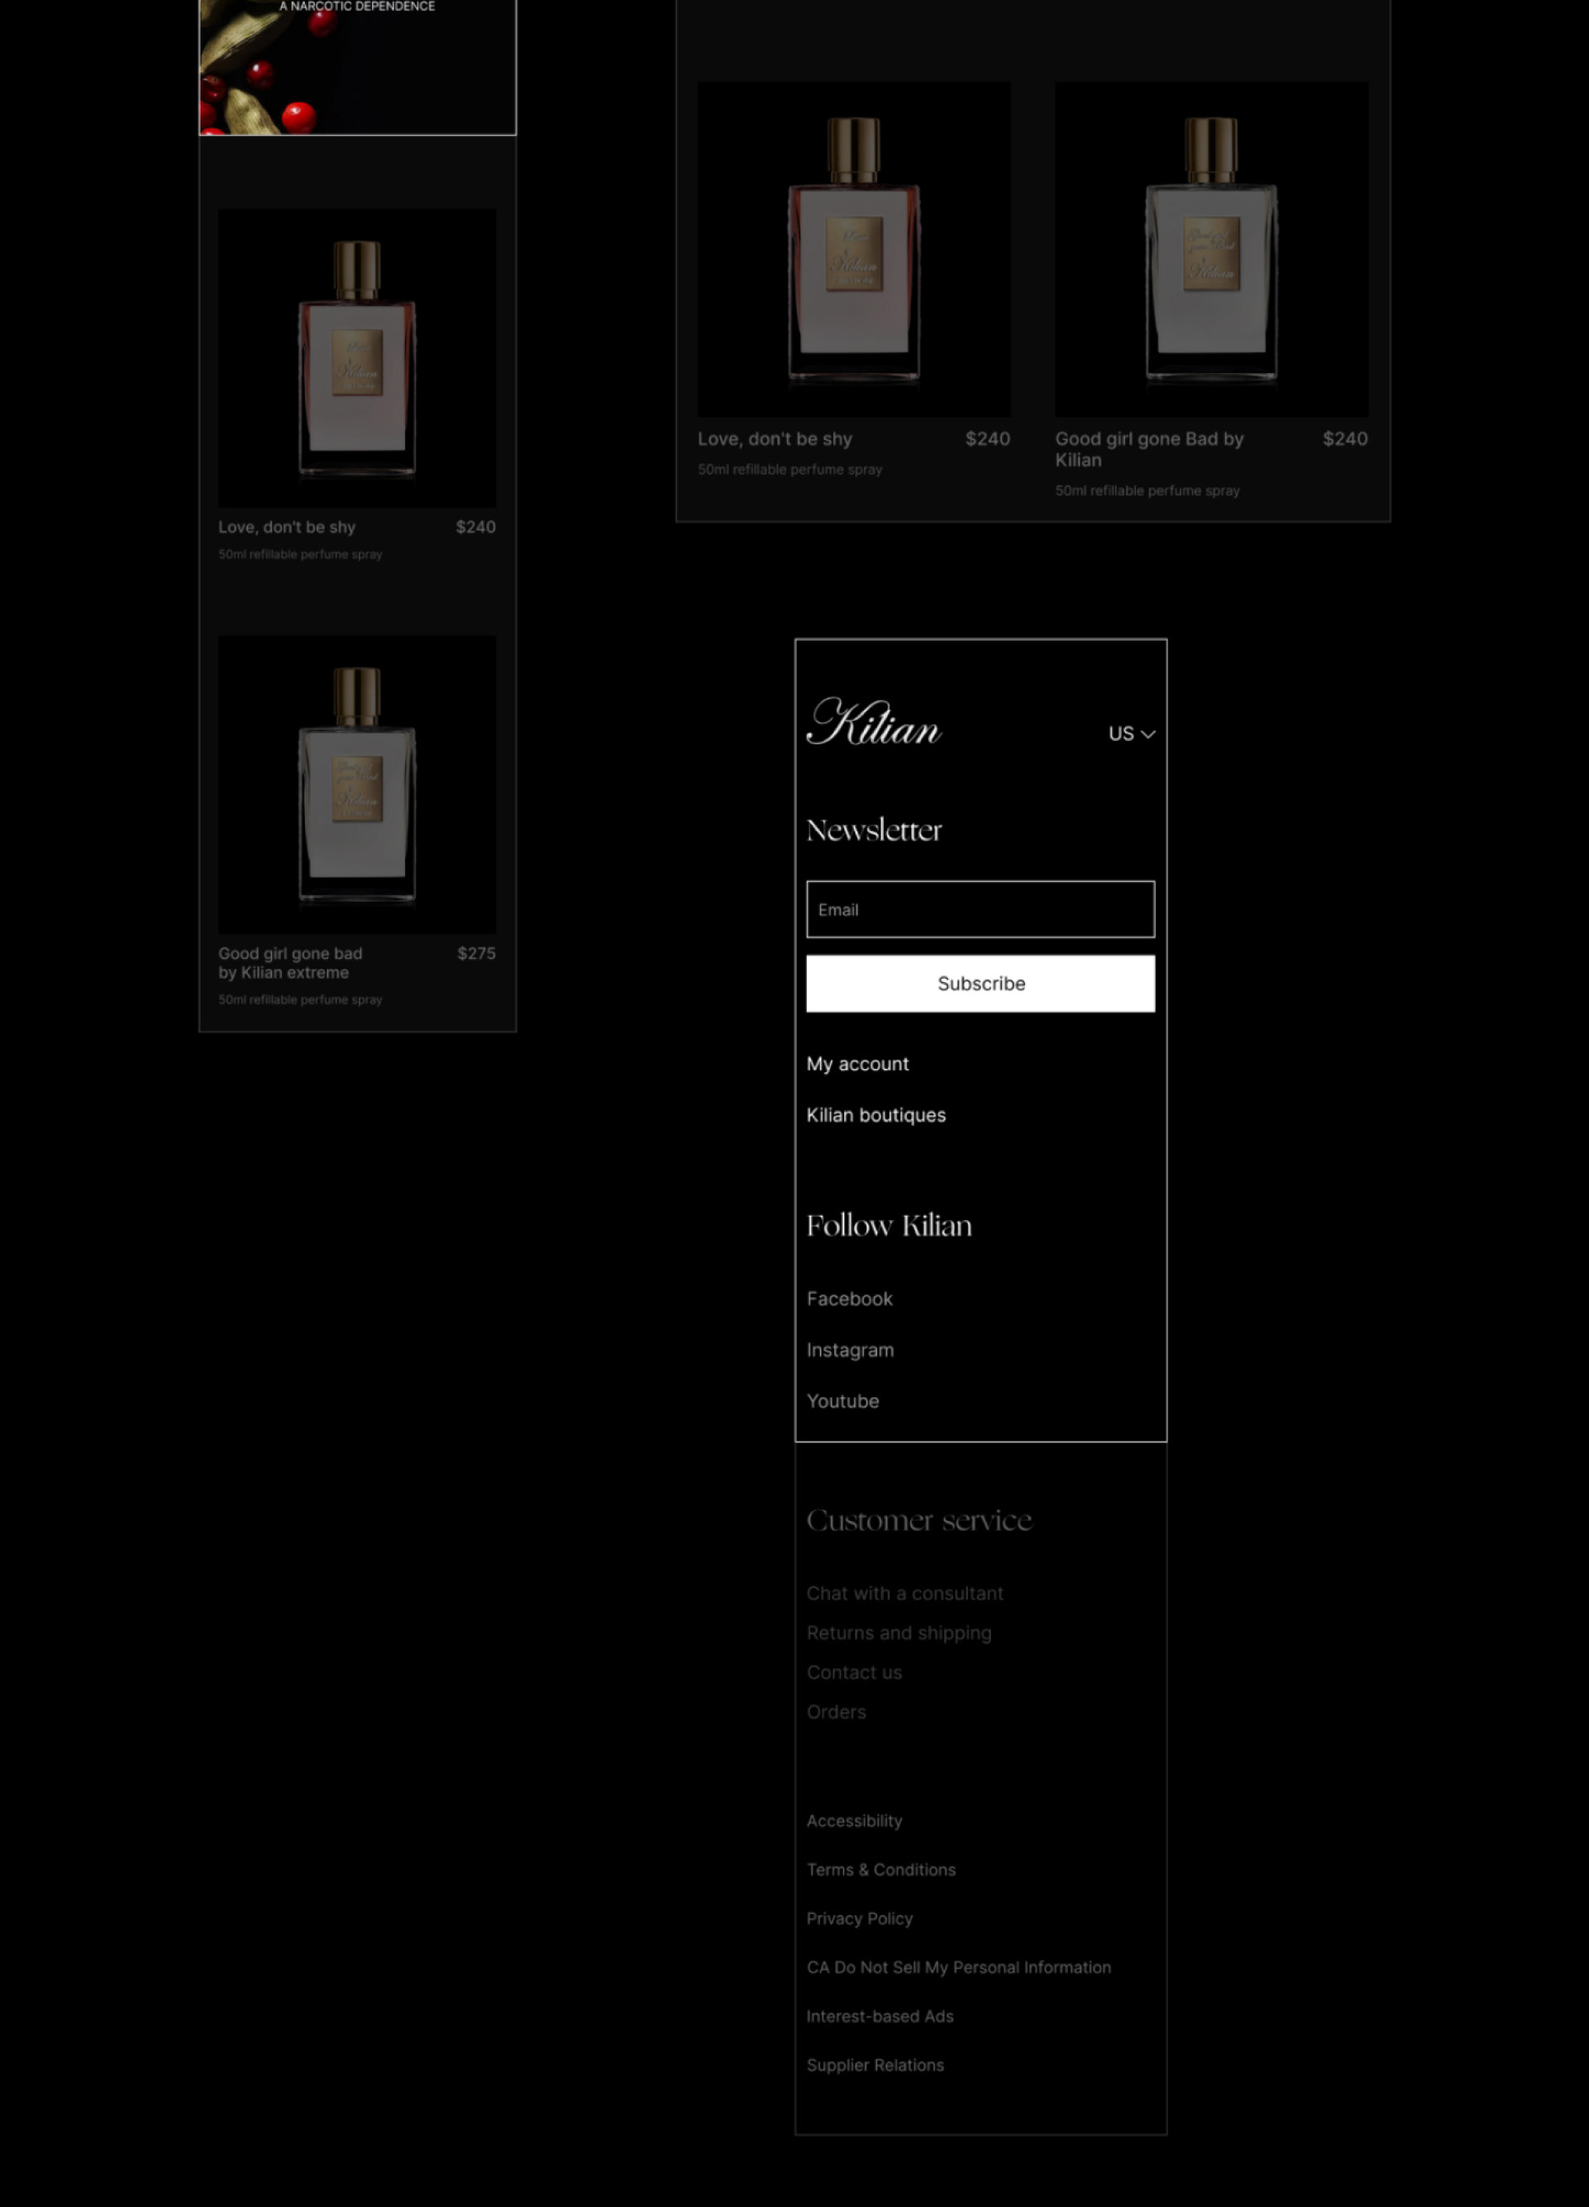
Task: Open Kilian's Youtube channel
Action: 843,1401
